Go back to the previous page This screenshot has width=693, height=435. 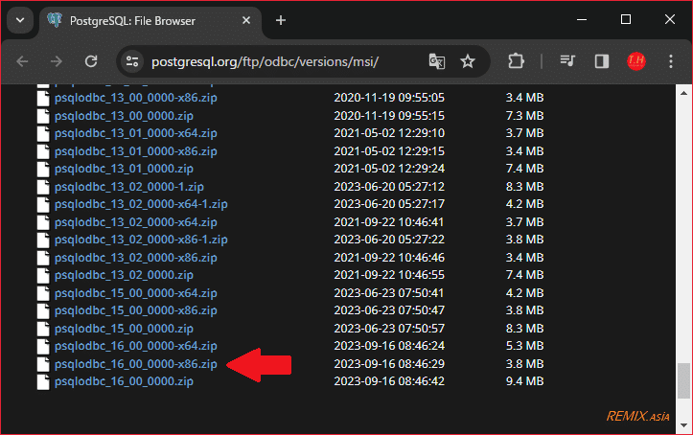pos(22,61)
